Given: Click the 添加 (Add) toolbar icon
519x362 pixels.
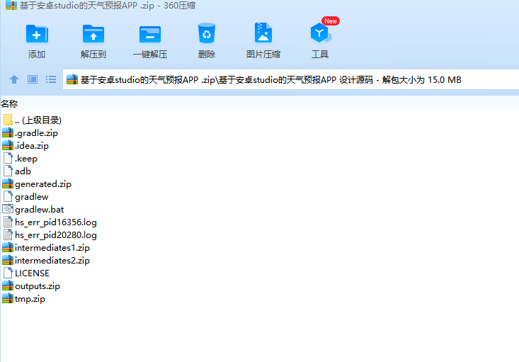Looking at the screenshot, I should 37,33.
